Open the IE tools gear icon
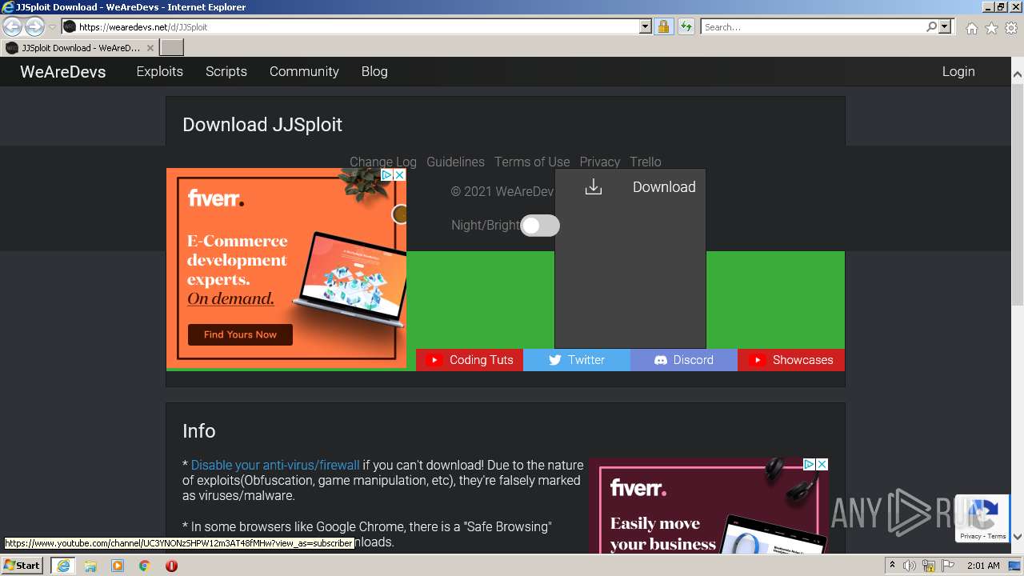The height and width of the screenshot is (576, 1024). click(x=1011, y=28)
